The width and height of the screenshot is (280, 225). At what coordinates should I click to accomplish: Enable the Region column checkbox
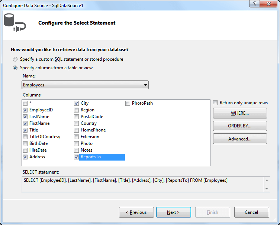76,110
